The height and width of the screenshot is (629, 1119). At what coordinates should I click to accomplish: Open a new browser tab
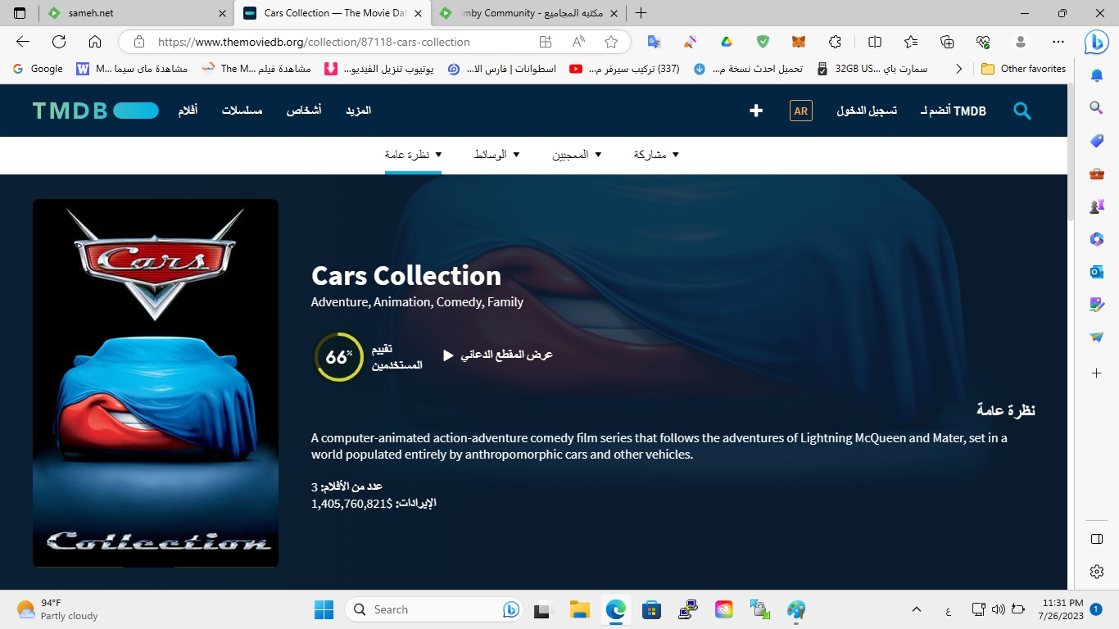(641, 13)
